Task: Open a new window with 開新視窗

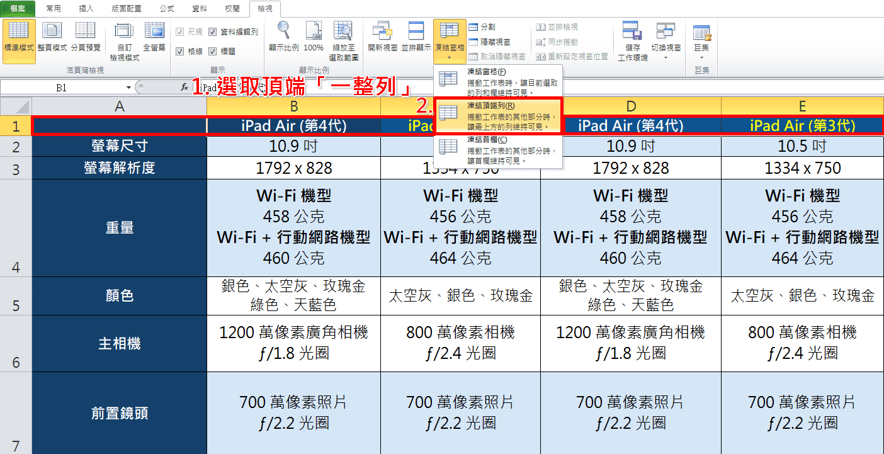Action: click(383, 37)
